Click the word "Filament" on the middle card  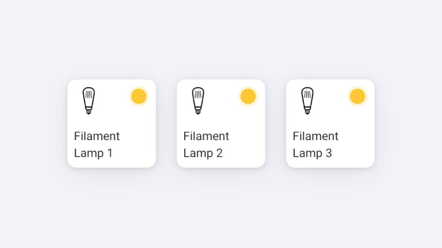tap(206, 136)
